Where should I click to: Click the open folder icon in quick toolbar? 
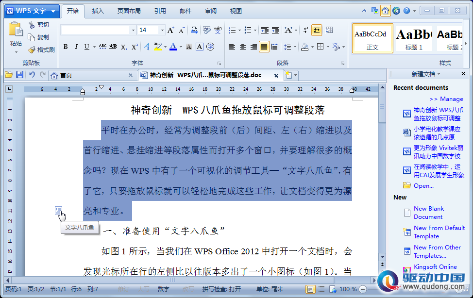click(9, 75)
